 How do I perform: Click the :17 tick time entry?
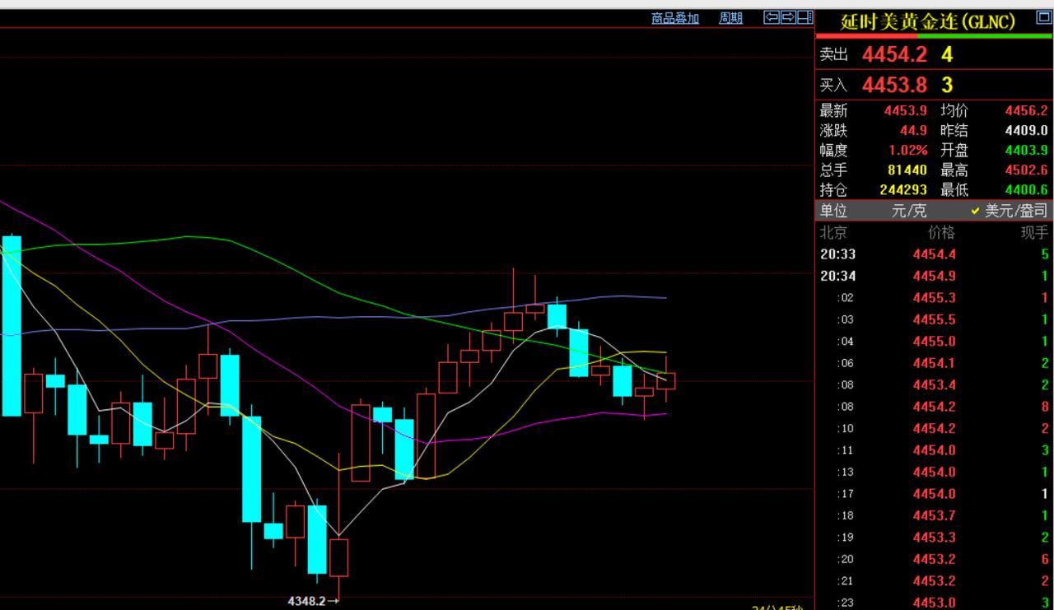tap(845, 494)
